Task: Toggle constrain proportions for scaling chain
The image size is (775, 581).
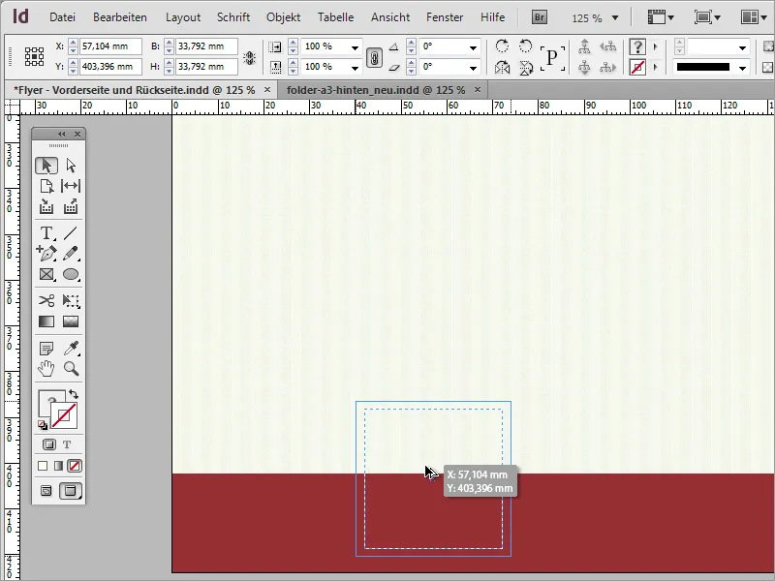Action: (x=374, y=58)
